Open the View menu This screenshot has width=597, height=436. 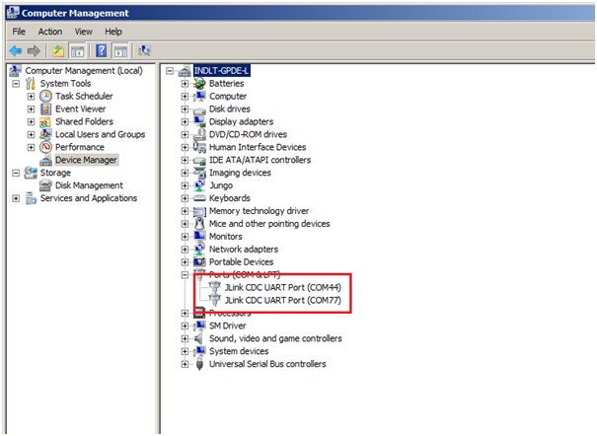[83, 32]
